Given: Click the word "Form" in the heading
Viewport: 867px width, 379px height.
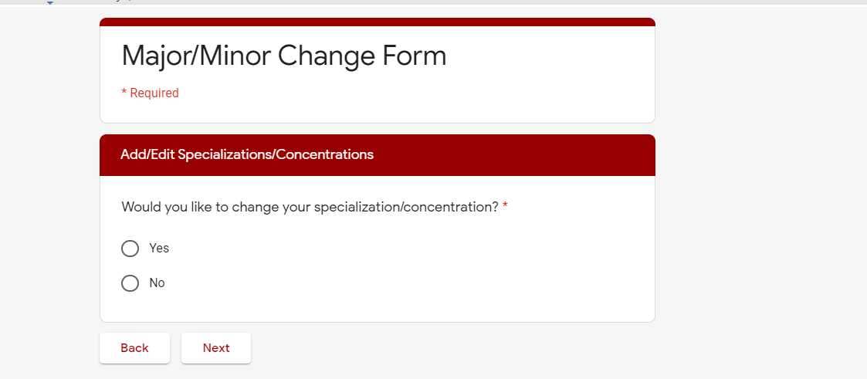Looking at the screenshot, I should (414, 56).
